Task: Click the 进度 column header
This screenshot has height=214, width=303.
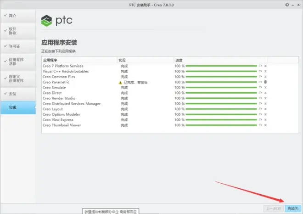Action: coord(220,60)
